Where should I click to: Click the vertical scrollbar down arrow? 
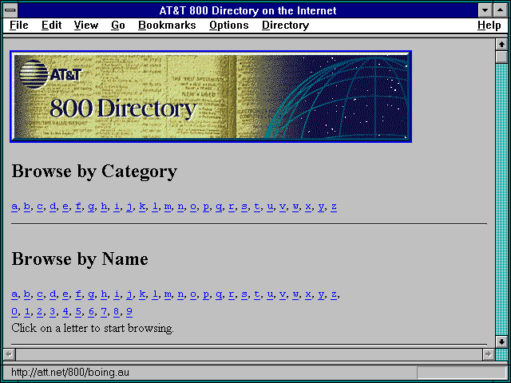[x=501, y=342]
